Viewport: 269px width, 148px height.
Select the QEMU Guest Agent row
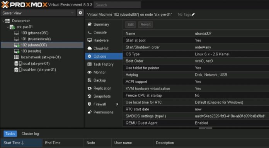tap(196, 123)
